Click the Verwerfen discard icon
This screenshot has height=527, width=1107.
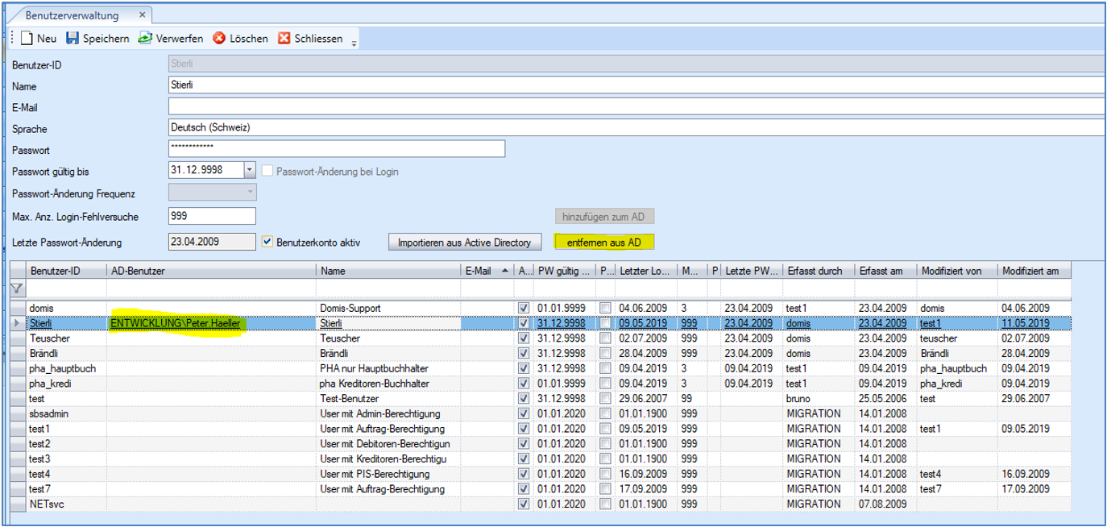145,39
